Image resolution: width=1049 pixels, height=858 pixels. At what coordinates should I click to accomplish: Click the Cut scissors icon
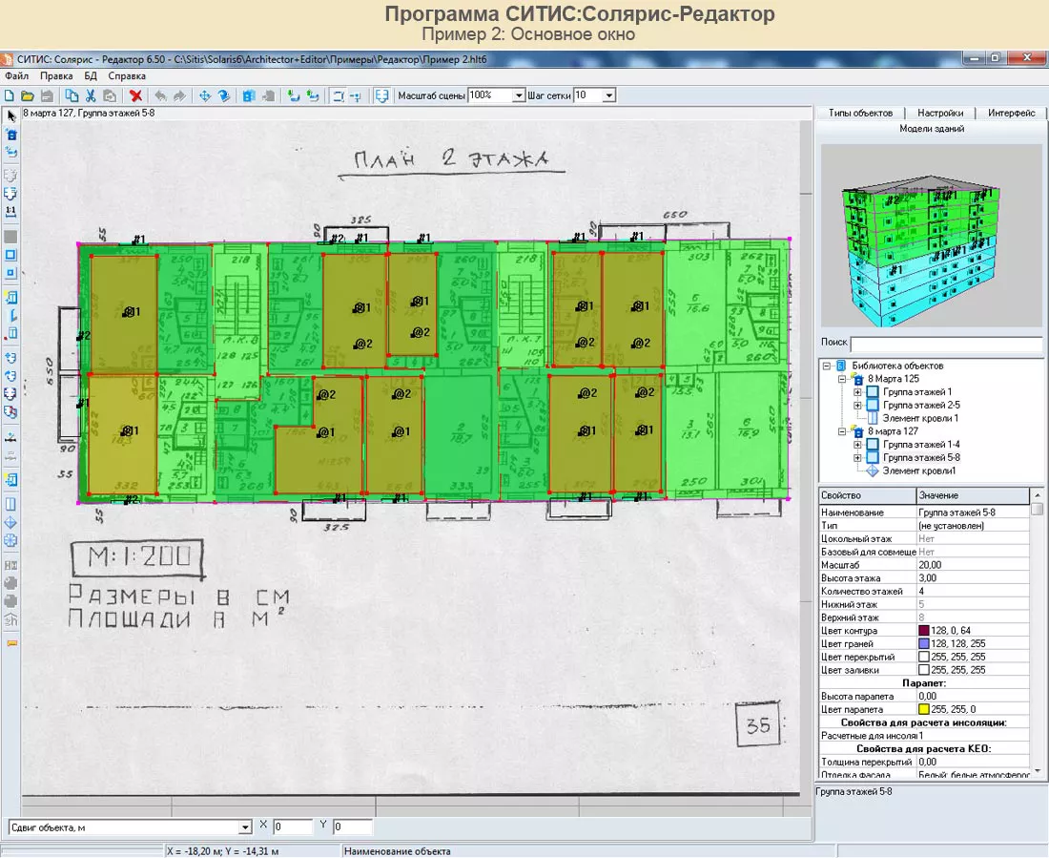pos(91,95)
